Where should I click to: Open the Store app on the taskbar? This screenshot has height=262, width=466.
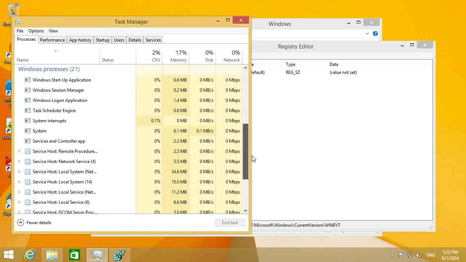pos(74,255)
